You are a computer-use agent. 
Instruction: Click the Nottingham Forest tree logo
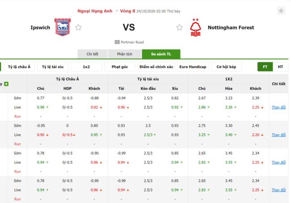(196, 27)
